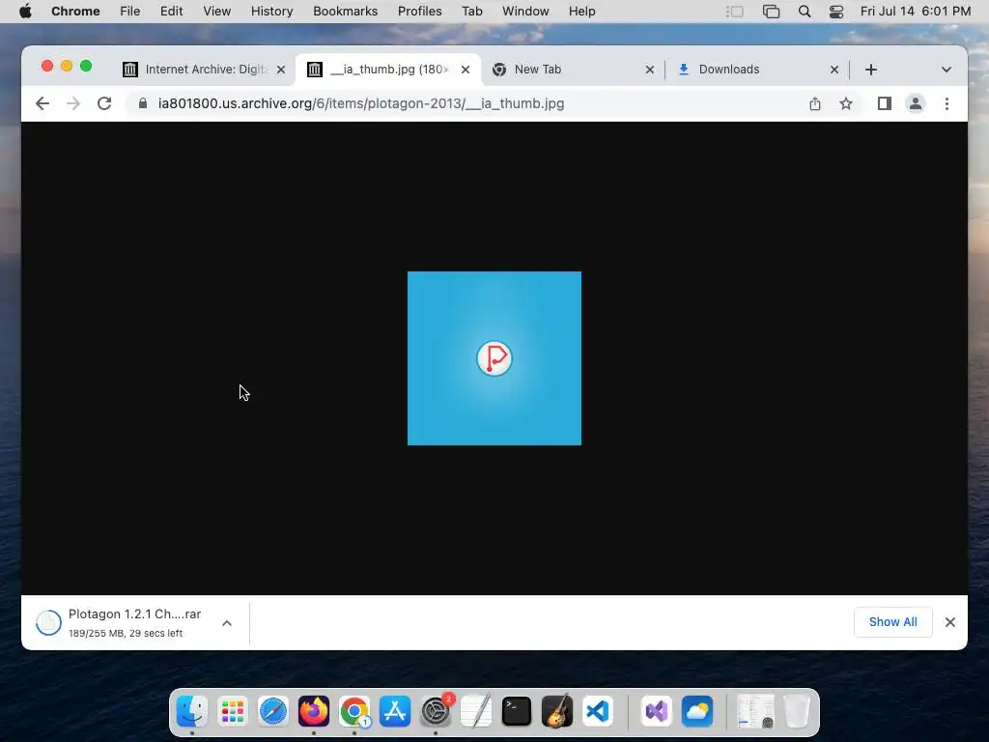Bookmark this tab with the star icon
This screenshot has height=742, width=989.
(846, 103)
